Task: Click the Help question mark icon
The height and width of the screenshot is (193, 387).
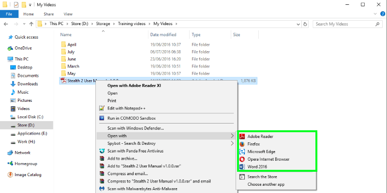Action: point(382,14)
